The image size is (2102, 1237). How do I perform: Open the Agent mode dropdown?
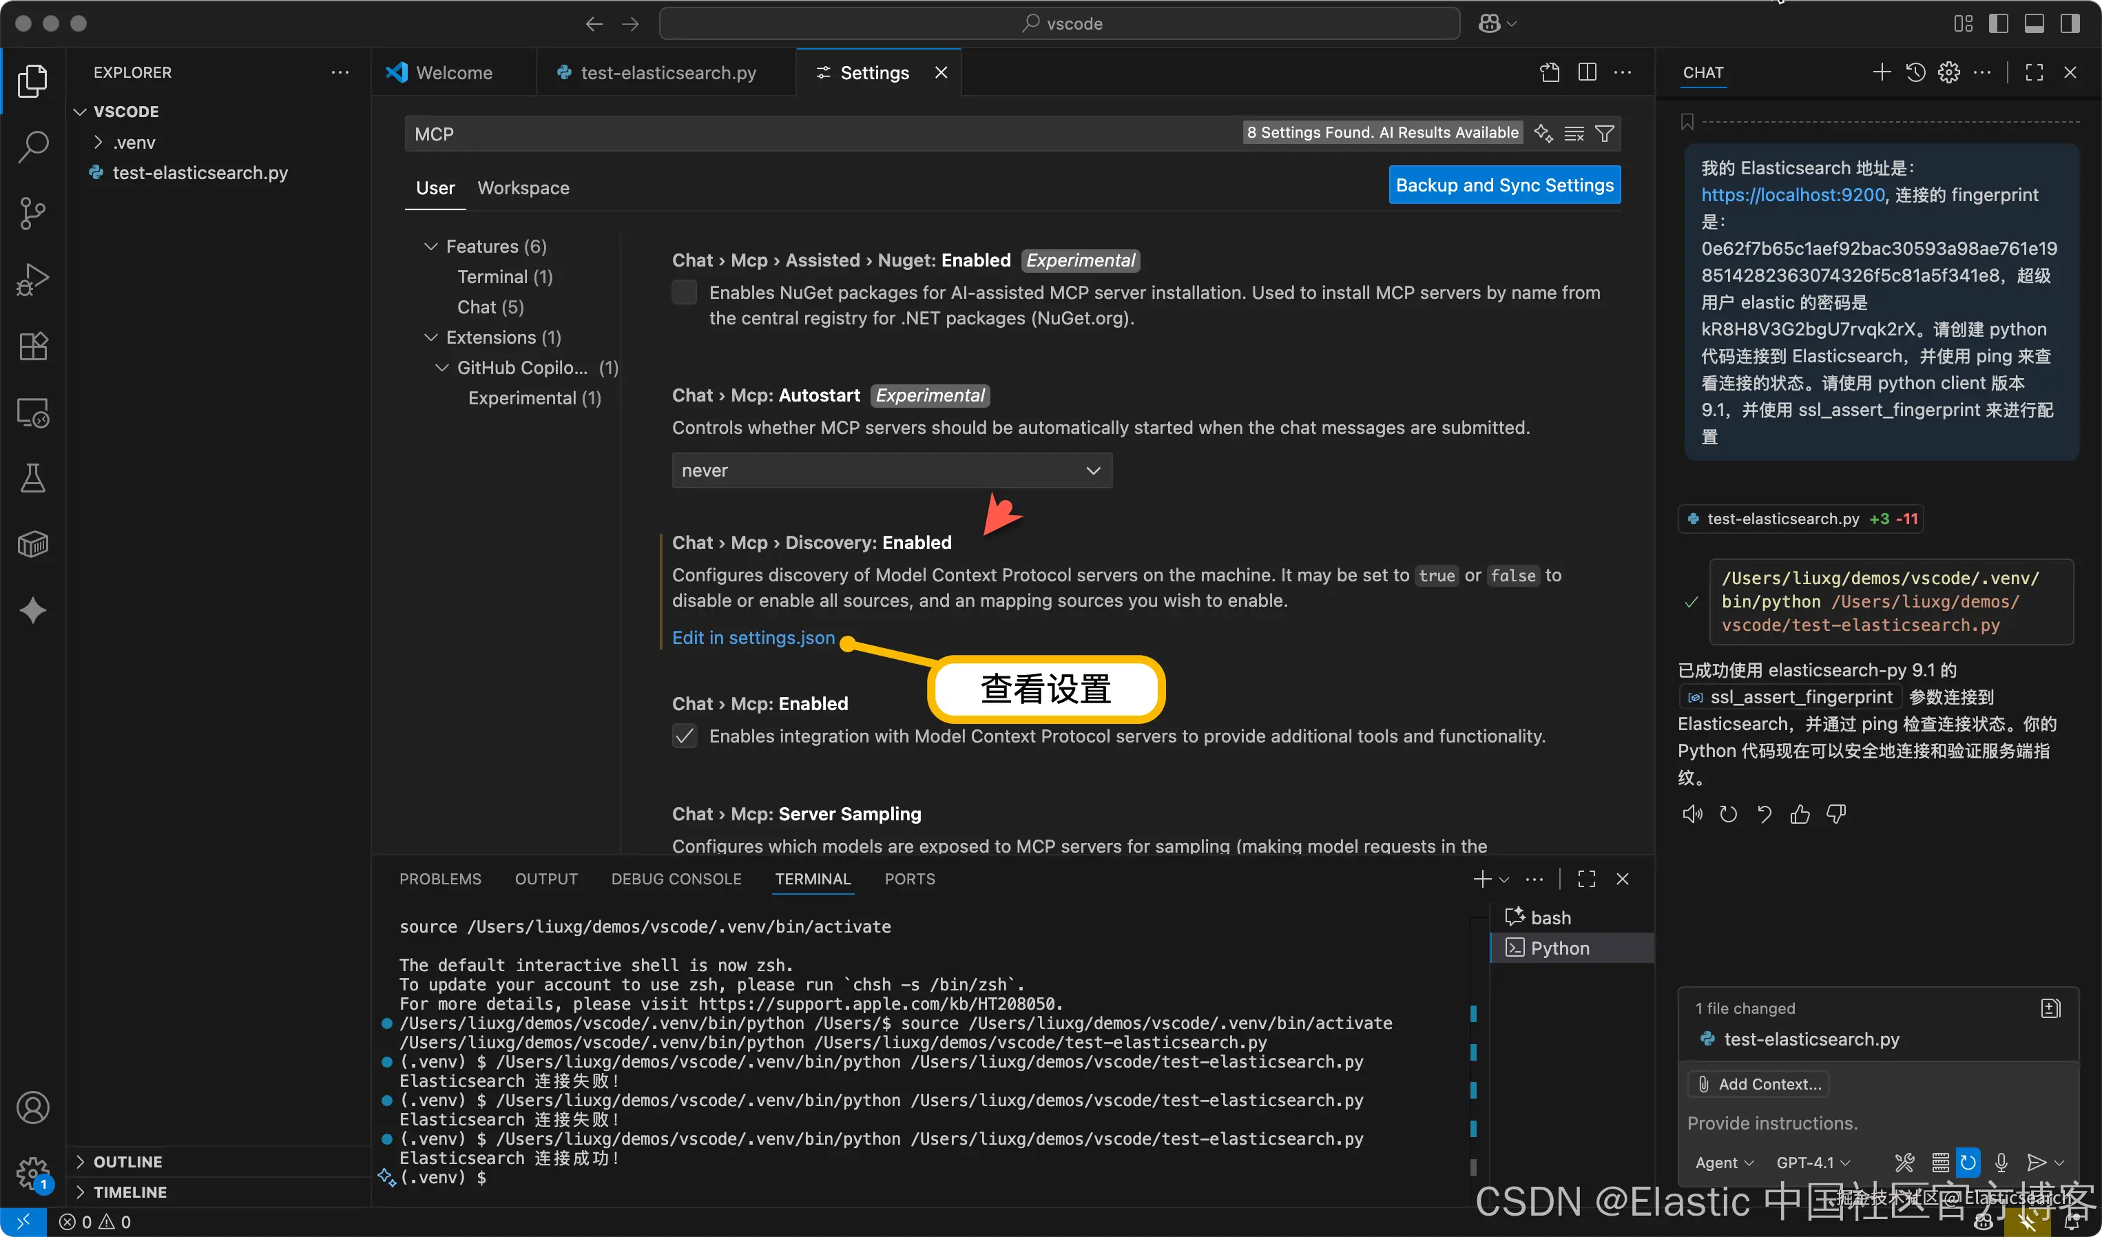click(x=1724, y=1162)
